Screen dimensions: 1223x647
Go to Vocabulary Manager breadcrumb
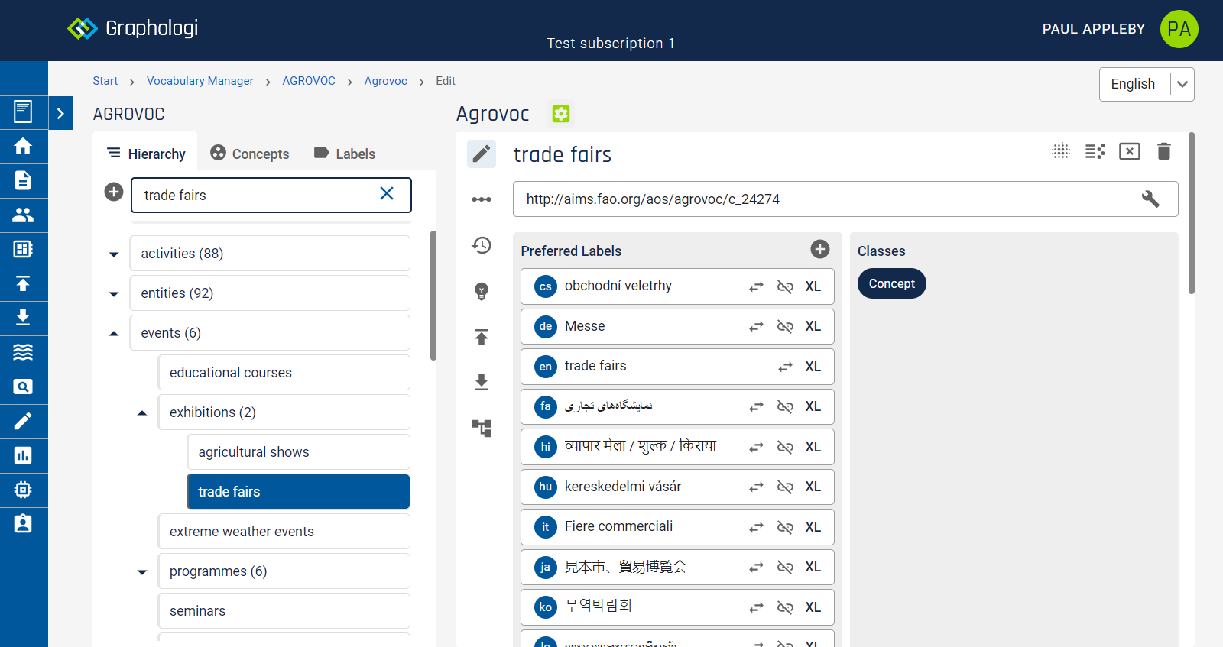200,81
